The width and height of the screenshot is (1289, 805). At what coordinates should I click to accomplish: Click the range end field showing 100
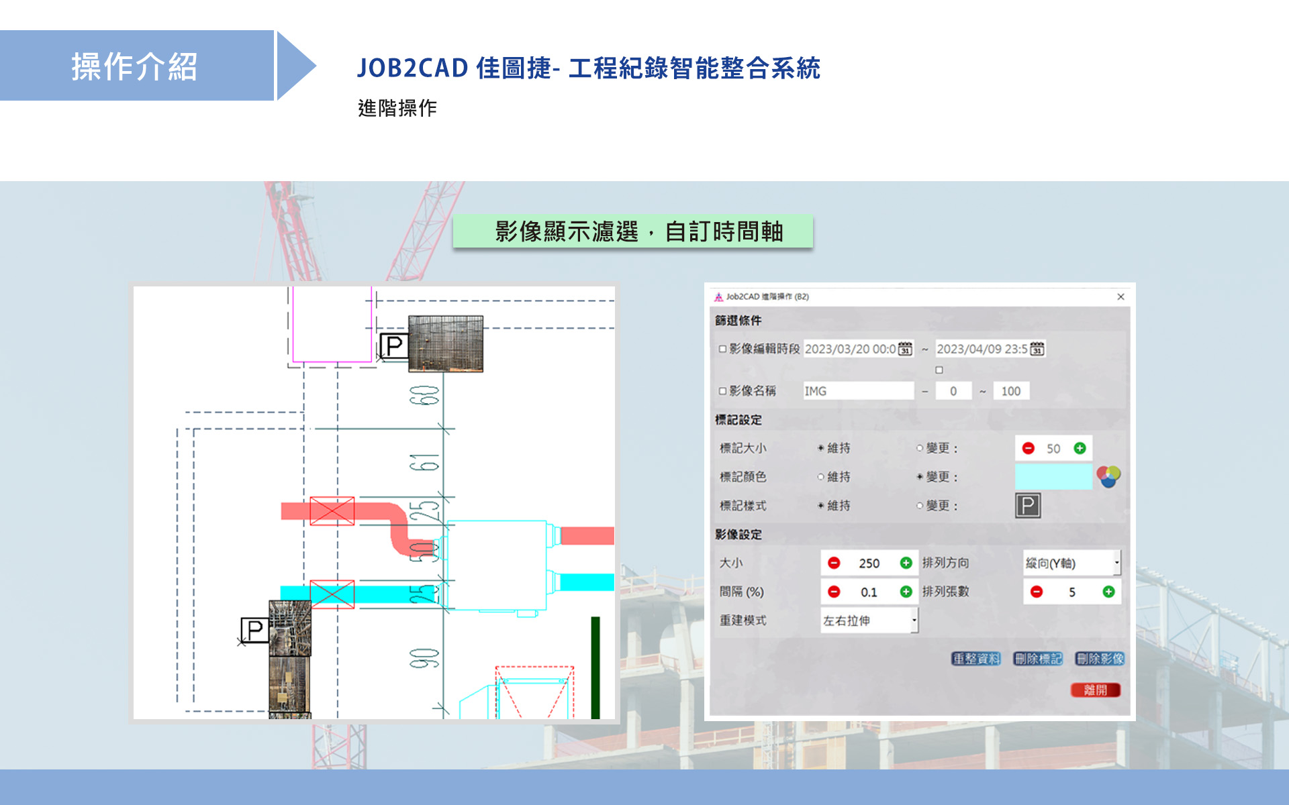(x=1011, y=391)
